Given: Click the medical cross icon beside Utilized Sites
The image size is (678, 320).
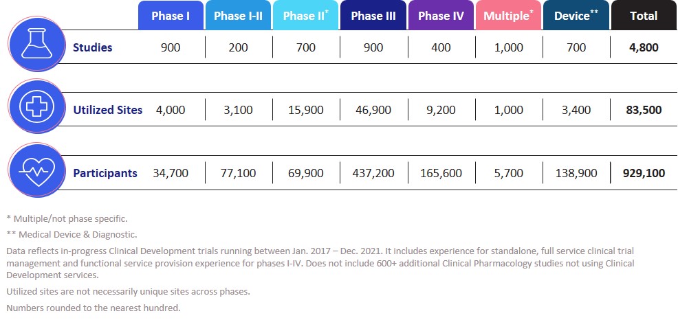Looking at the screenshot, I should tap(36, 109).
